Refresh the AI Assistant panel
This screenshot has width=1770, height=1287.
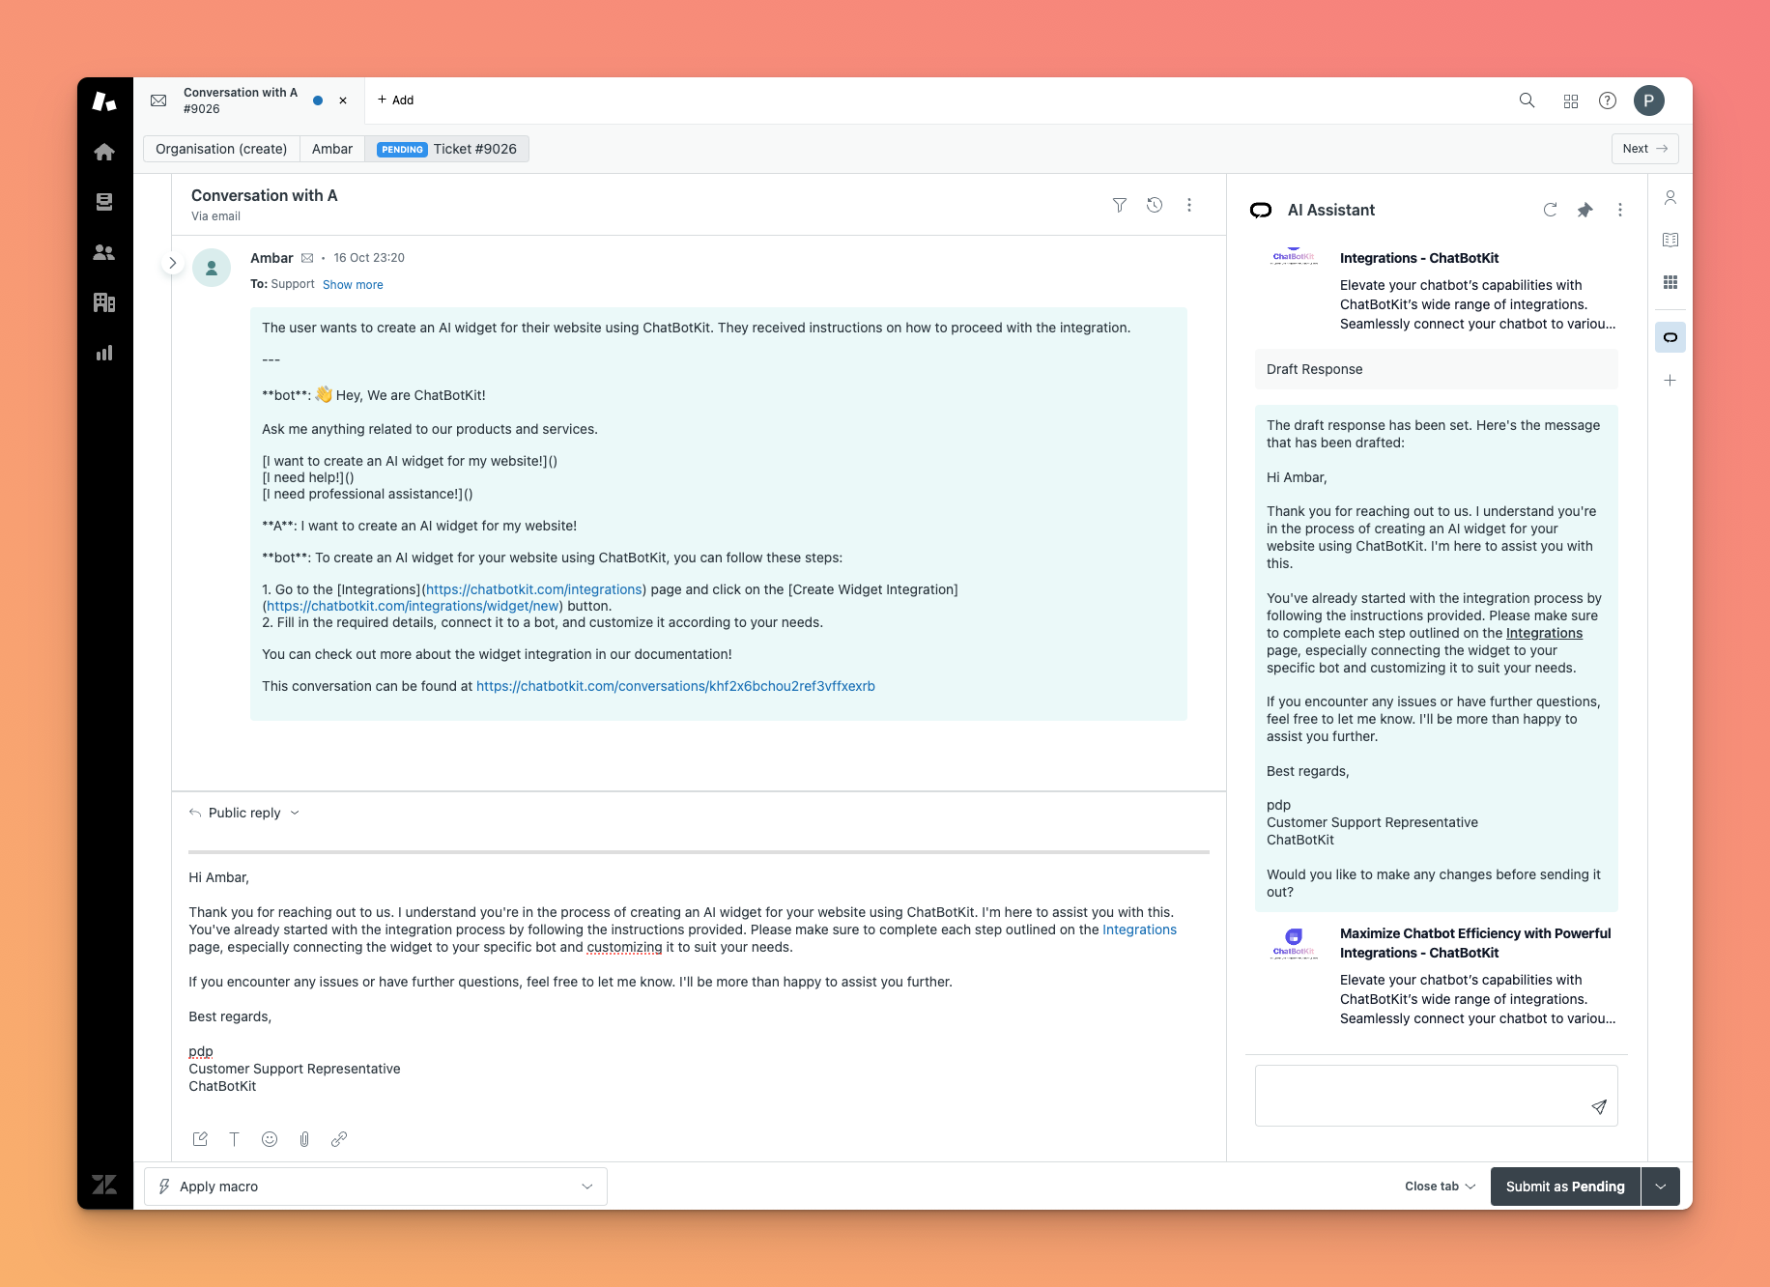(x=1550, y=211)
